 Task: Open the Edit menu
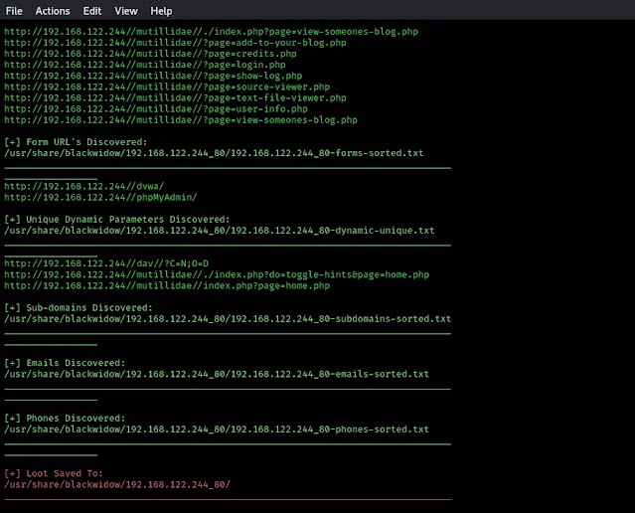click(92, 11)
